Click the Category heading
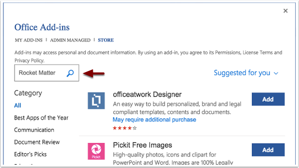 [x=28, y=93]
